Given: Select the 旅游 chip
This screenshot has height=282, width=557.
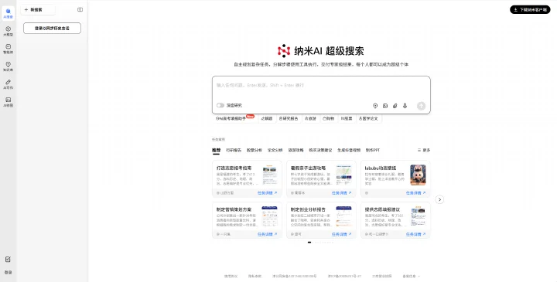Looking at the screenshot, I should (310, 118).
